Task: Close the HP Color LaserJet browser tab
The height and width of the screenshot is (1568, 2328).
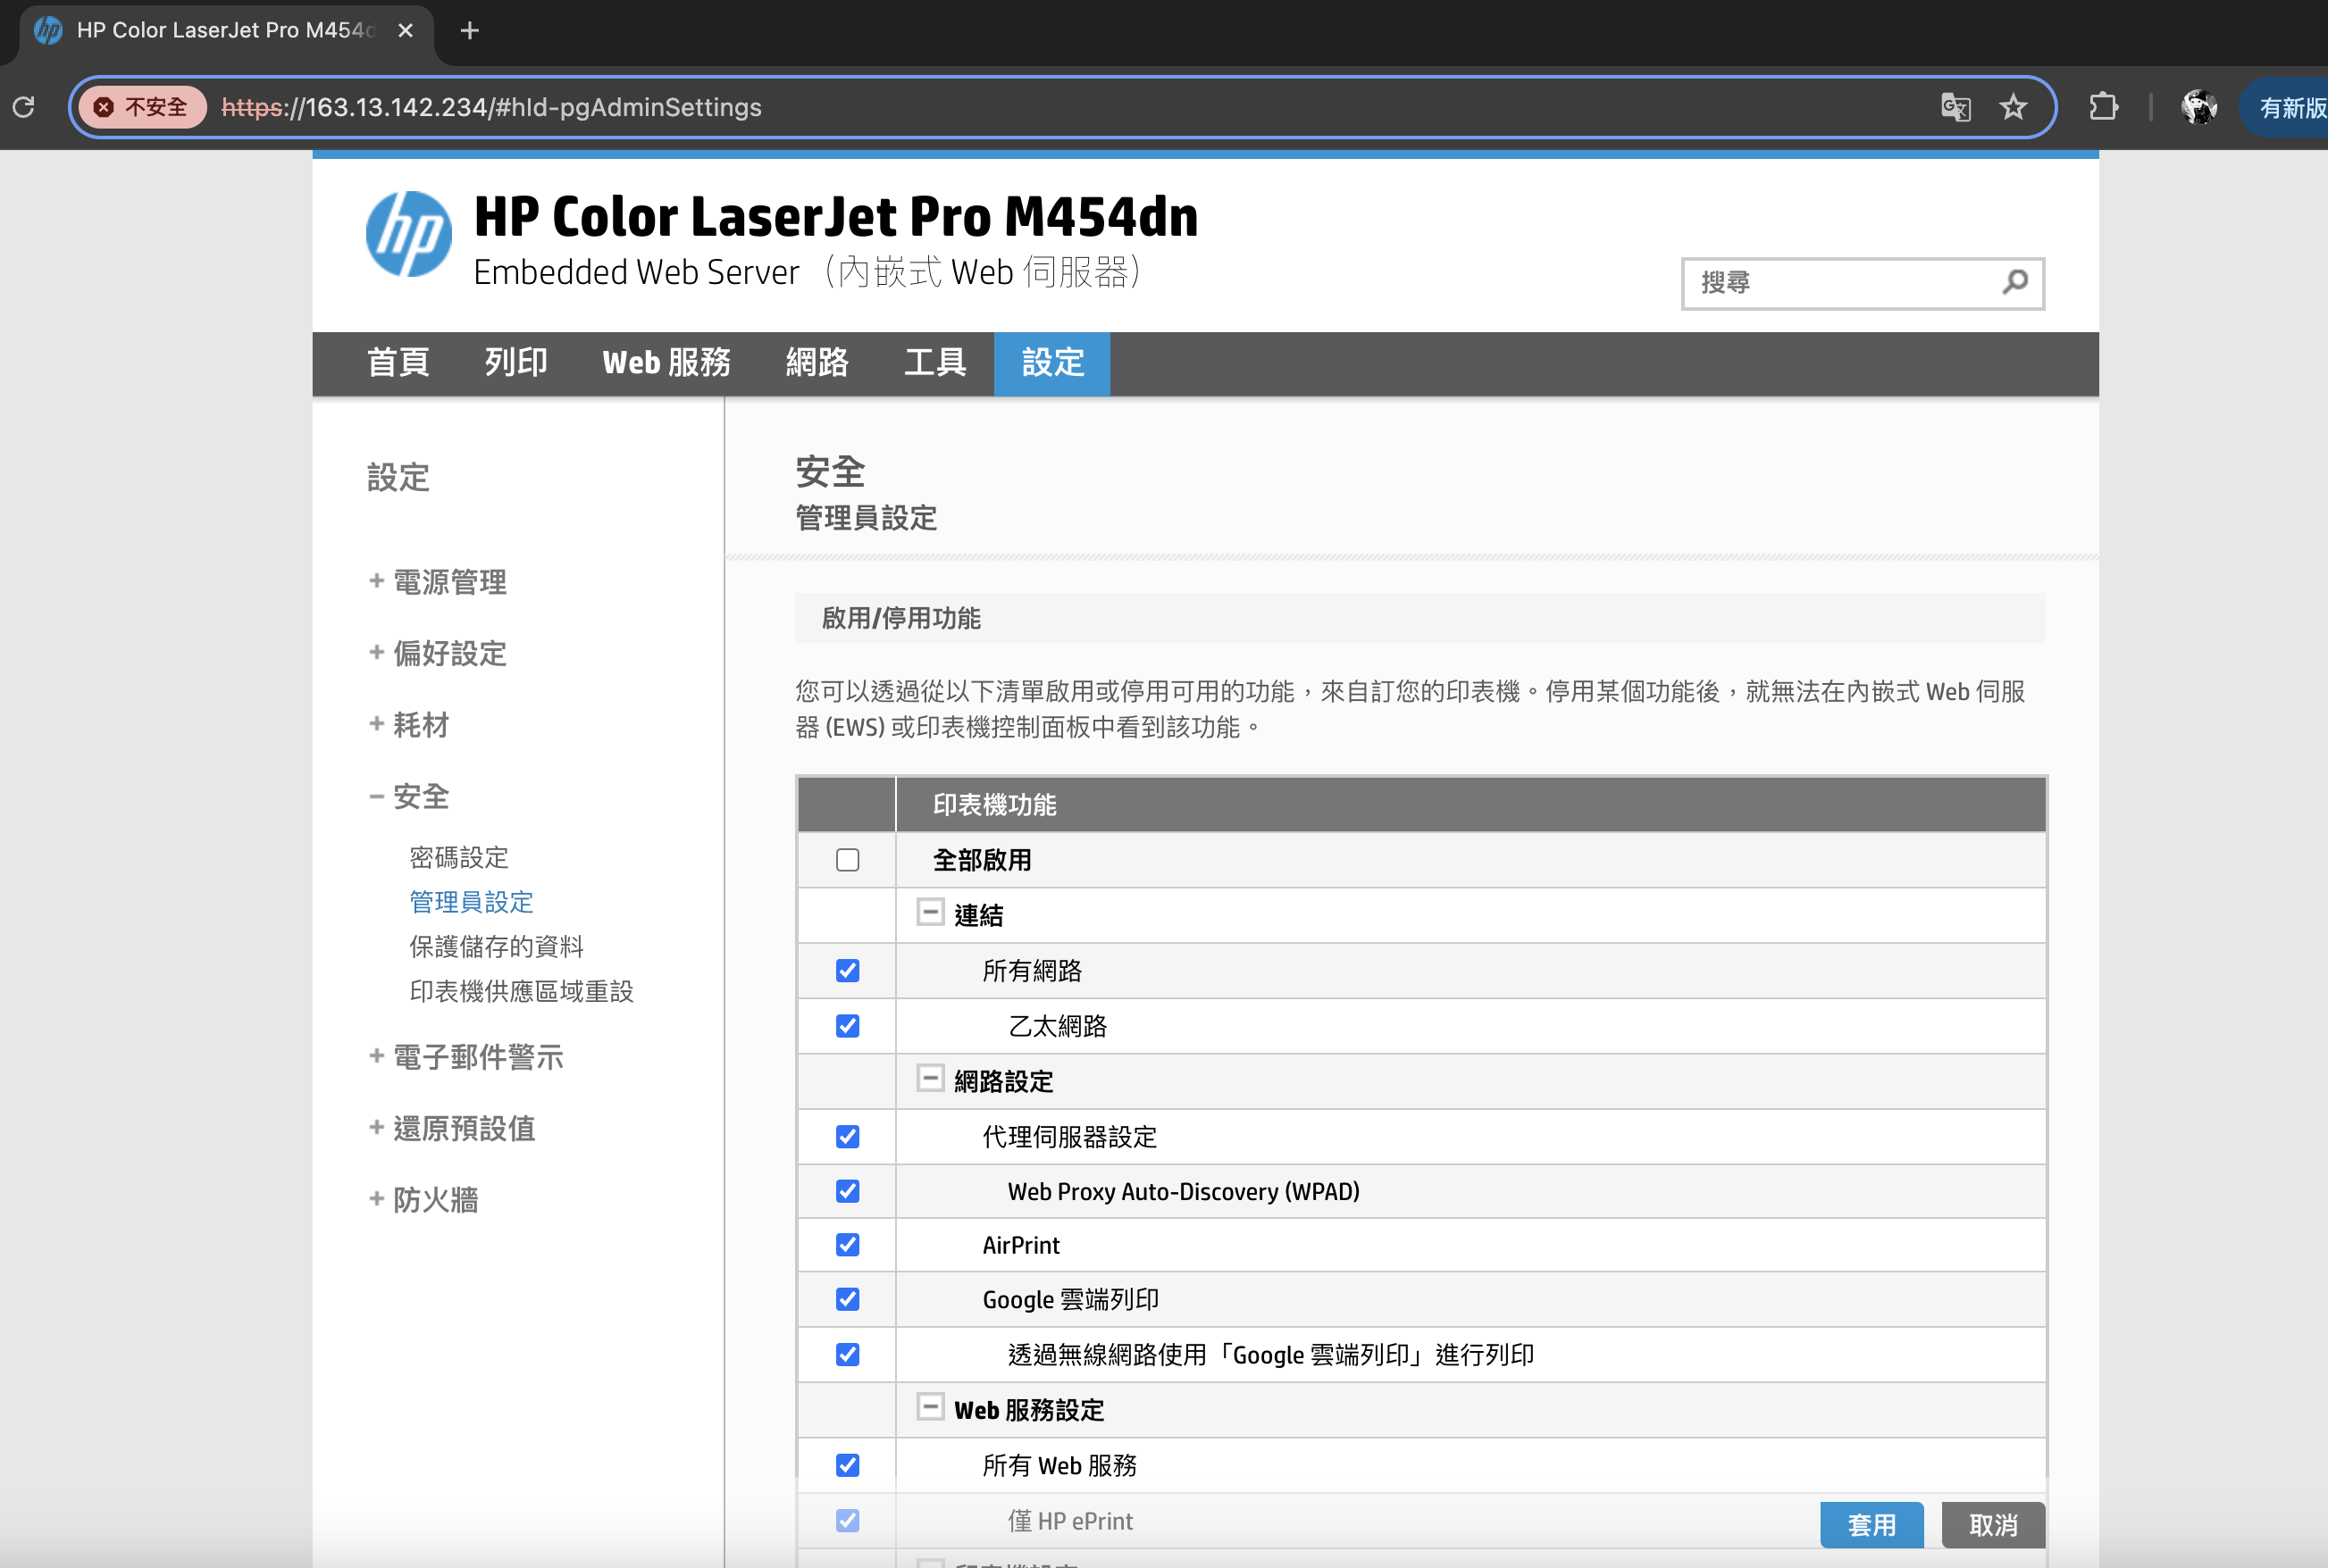Action: point(406,31)
